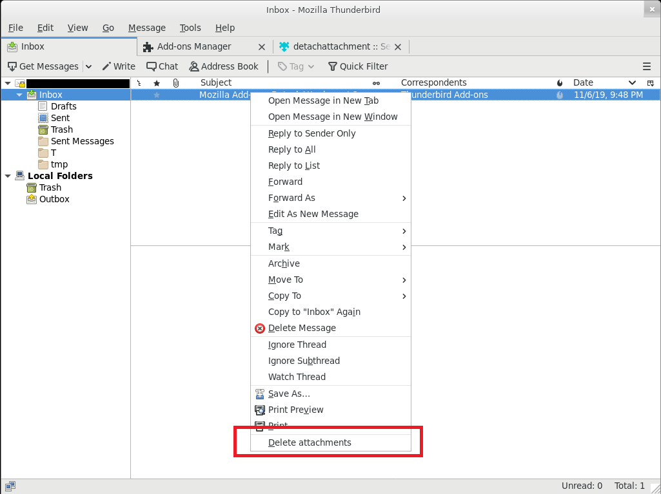Expand the Move To submenu

pos(330,280)
